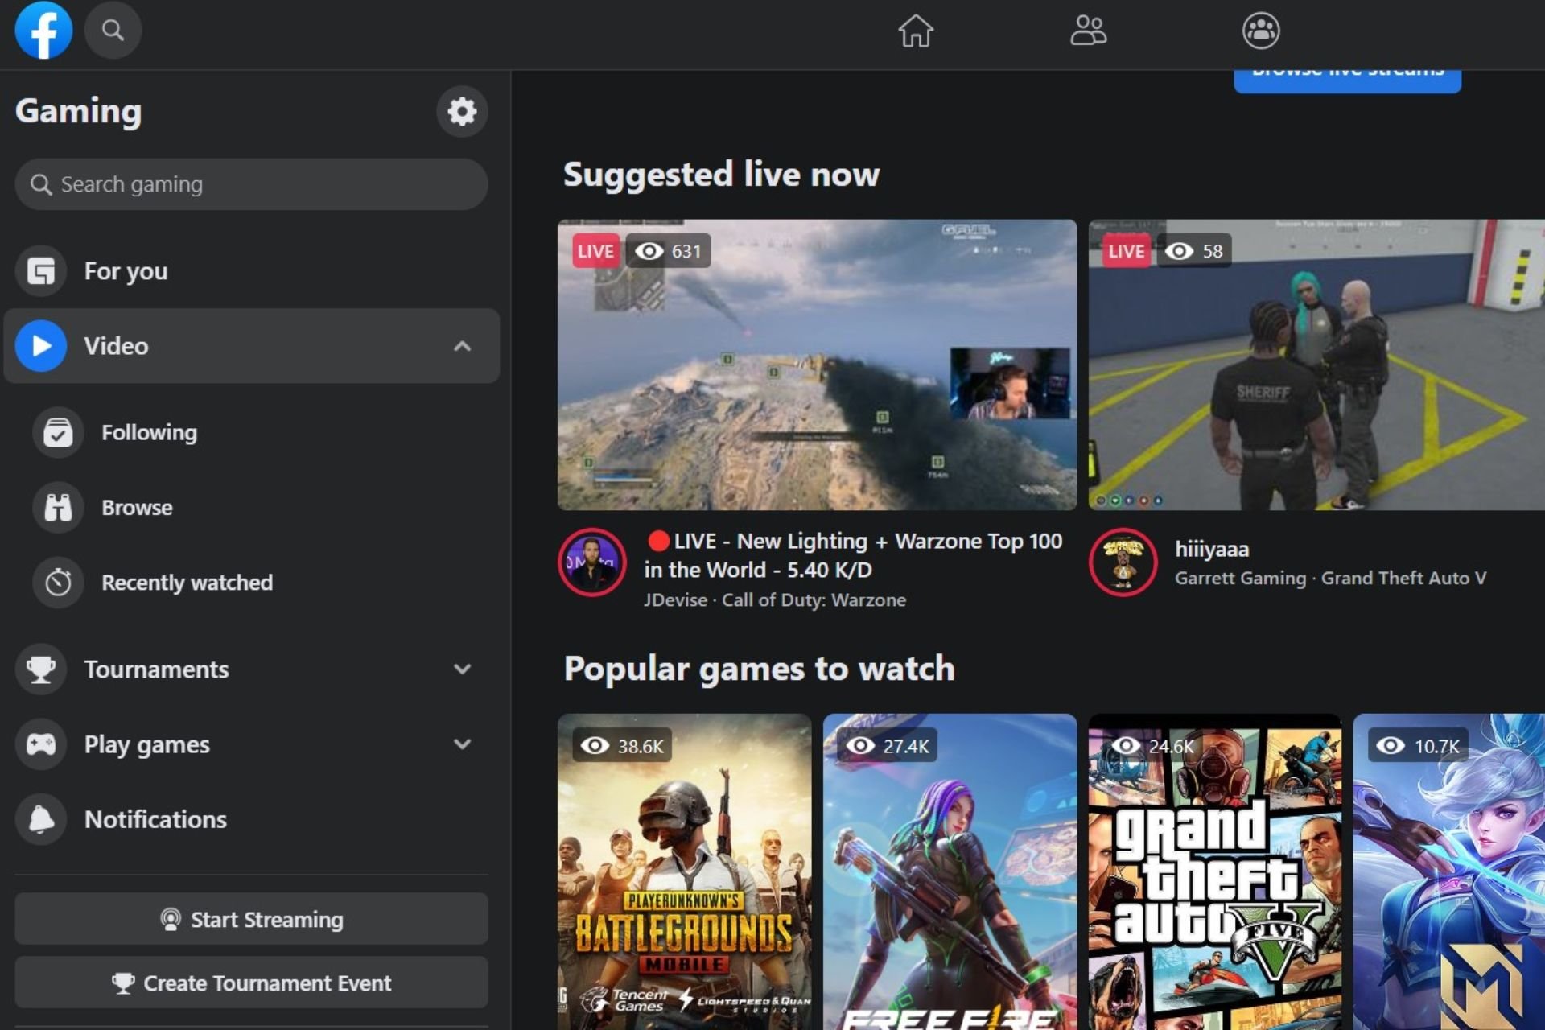Click the Facebook logo icon

(43, 30)
